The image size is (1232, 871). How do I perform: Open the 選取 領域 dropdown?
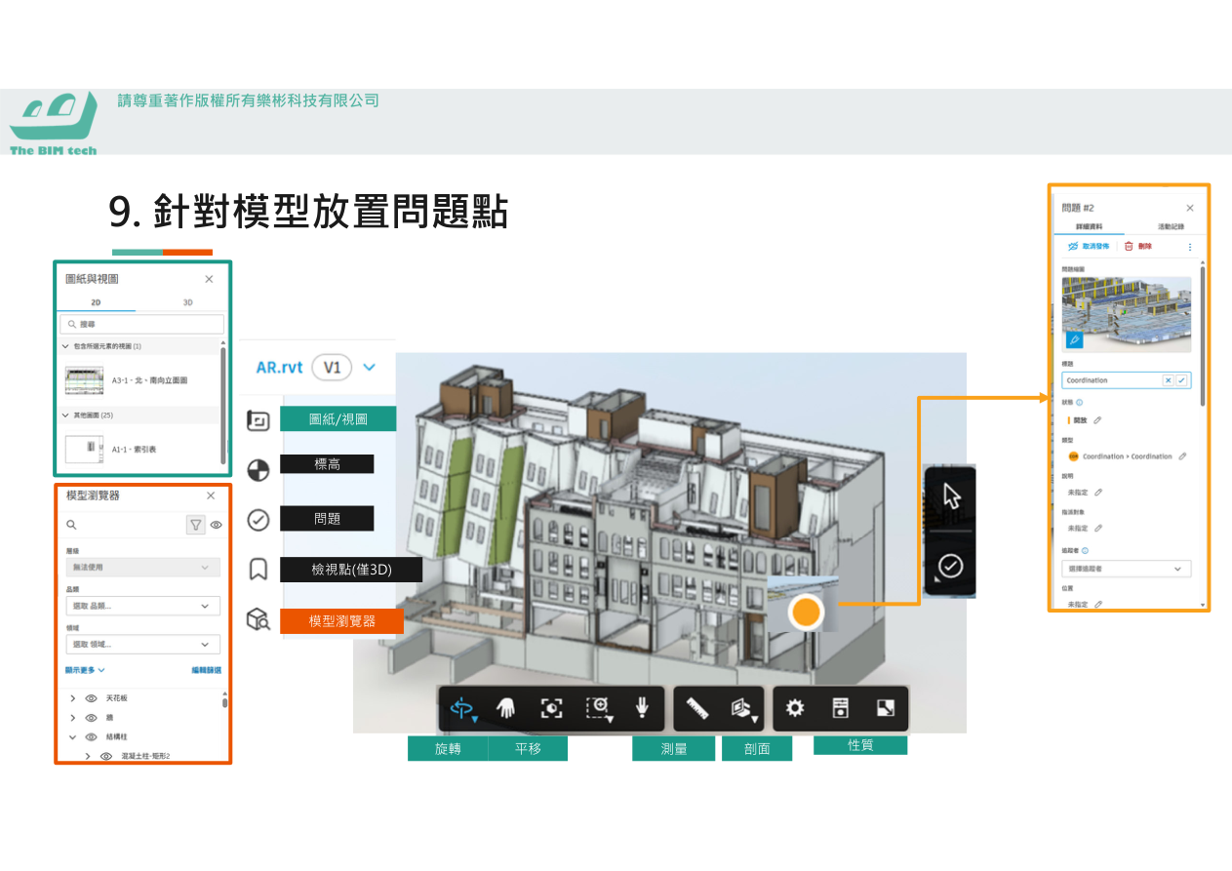[x=142, y=644]
